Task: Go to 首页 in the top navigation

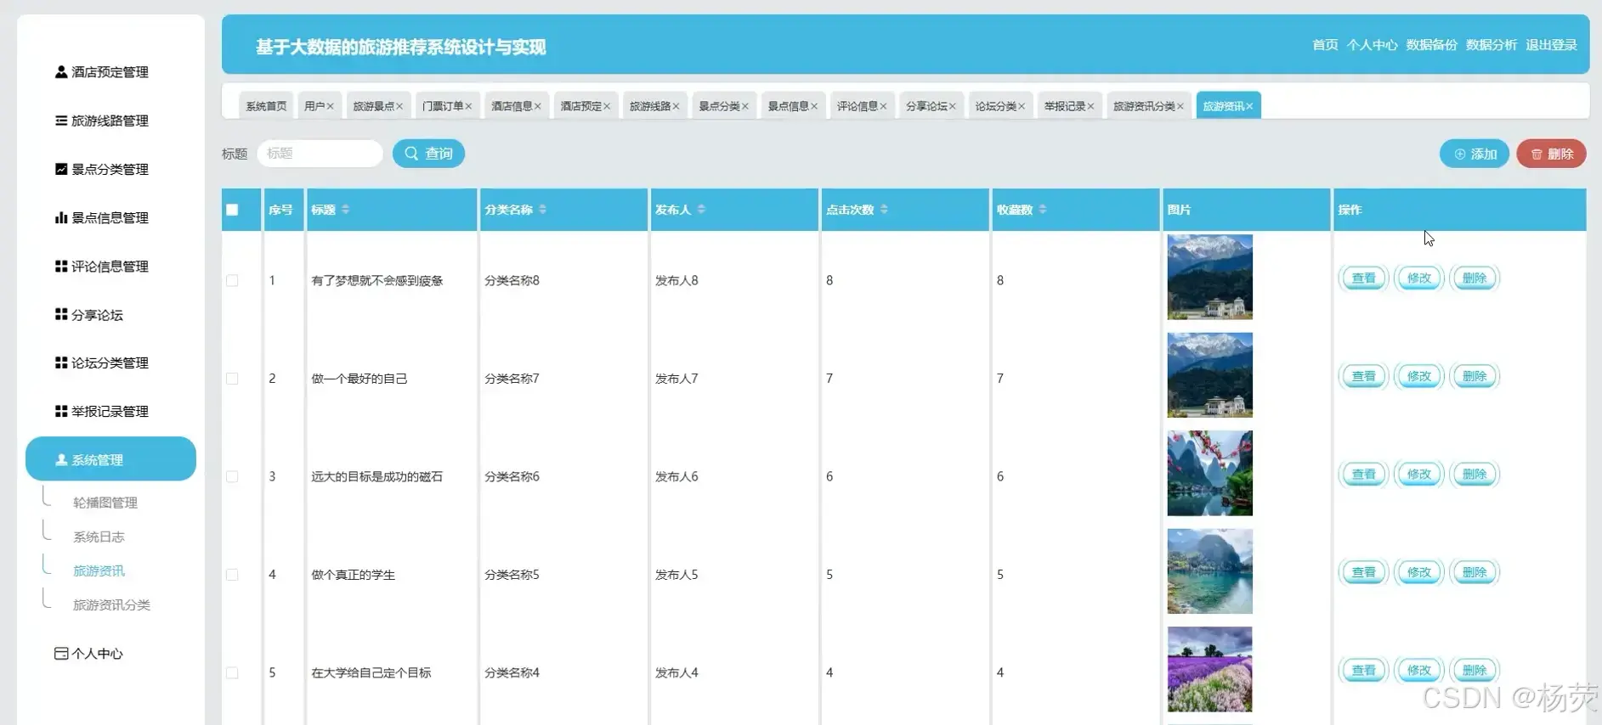Action: click(x=1325, y=45)
